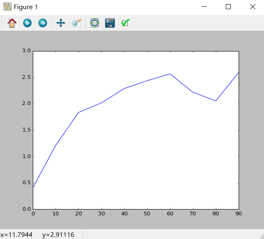This screenshot has width=264, height=239.
Task: Maximize the Figure 1 window
Action: pos(228,7)
